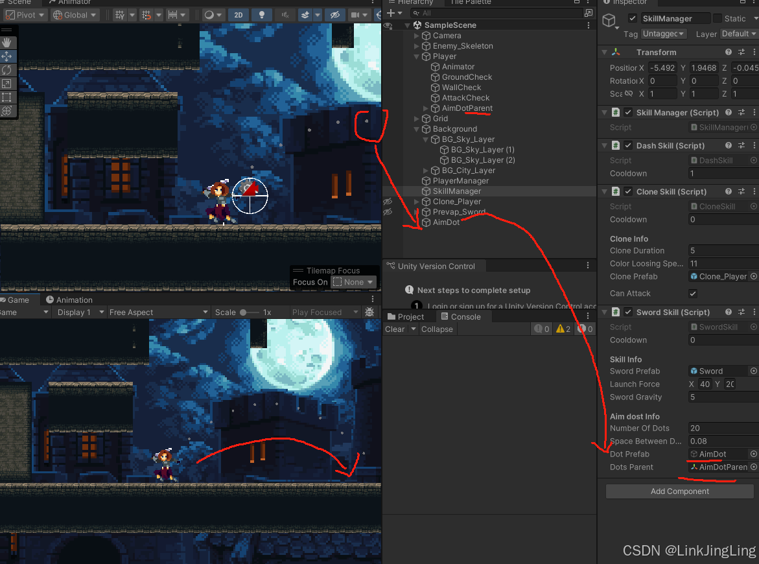Click the plus button to create object in Hierarchy
The width and height of the screenshot is (759, 564).
pos(391,13)
